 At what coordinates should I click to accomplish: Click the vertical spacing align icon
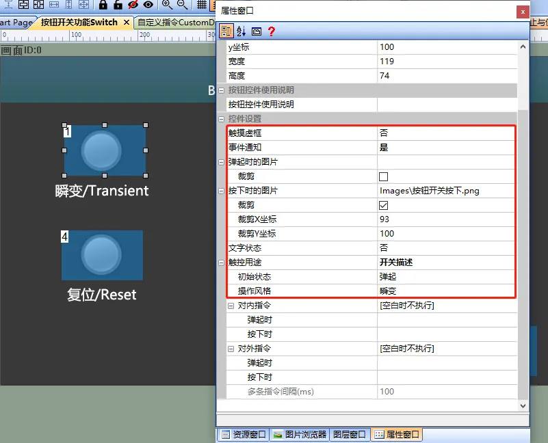coord(8,4)
